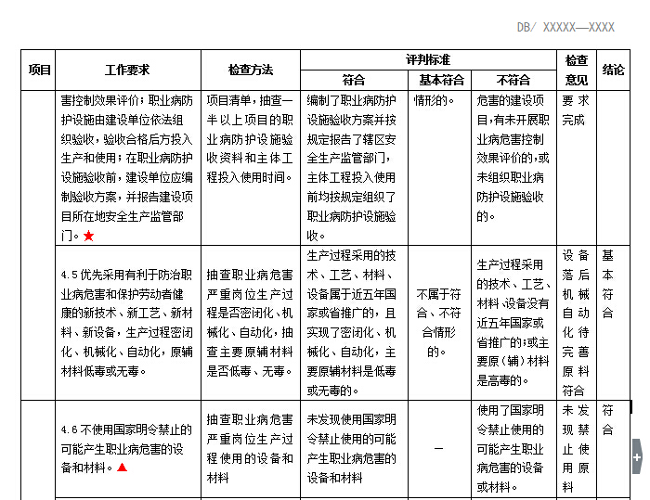650x500 pixels.
Task: Select the 基本符合 conclusion cell for item 4.5
Action: (608, 284)
